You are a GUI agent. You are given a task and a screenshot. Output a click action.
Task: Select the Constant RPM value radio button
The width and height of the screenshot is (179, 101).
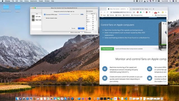(x=45, y=15)
